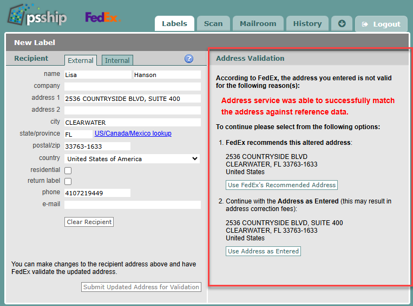Click entered address line with SUITE 400
The height and width of the screenshot is (306, 413).
click(x=284, y=223)
